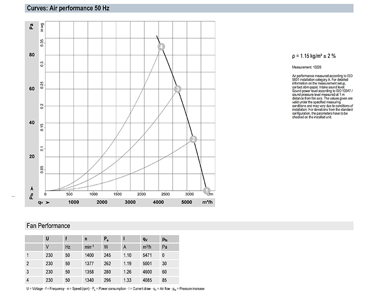Click the 2500 cfm axis tick label
This screenshot has height=301, width=372.
tap(165, 194)
